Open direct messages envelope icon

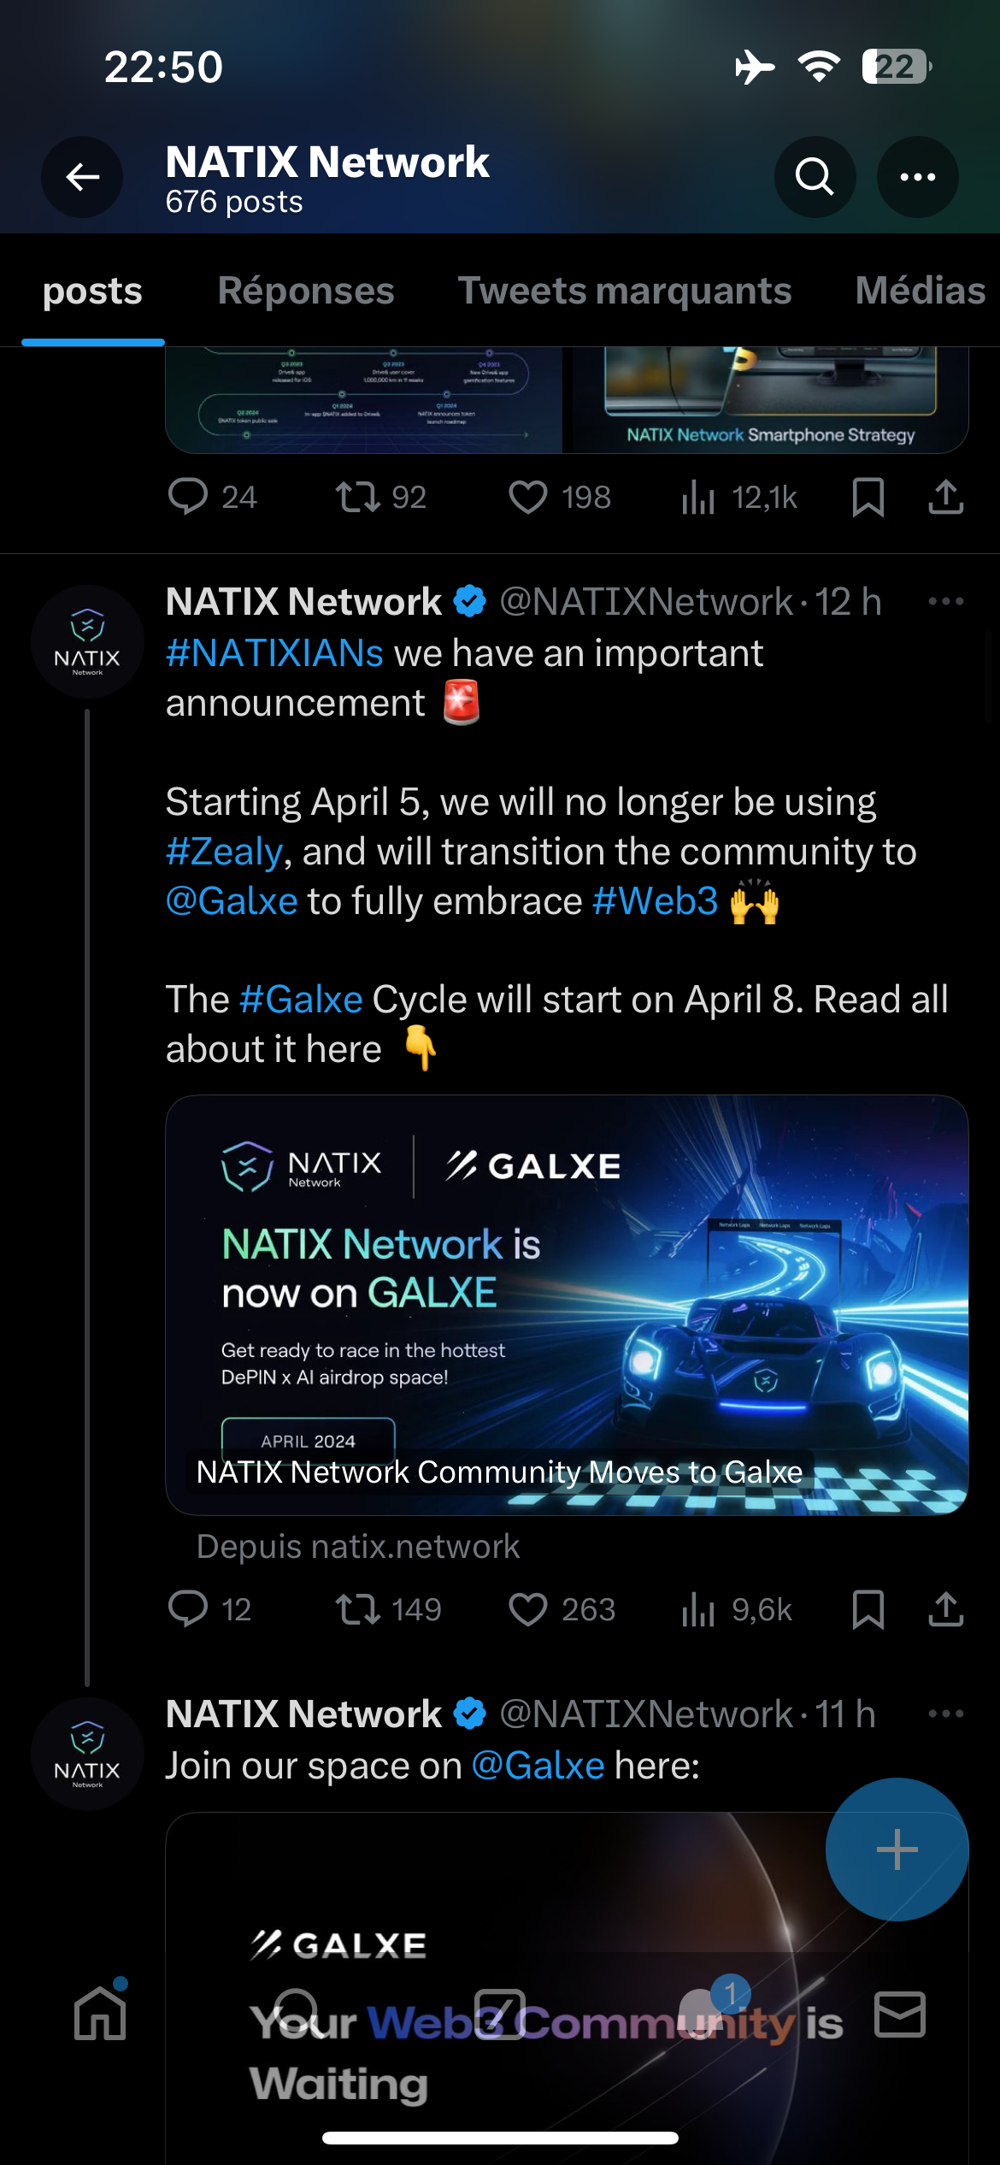point(899,2015)
